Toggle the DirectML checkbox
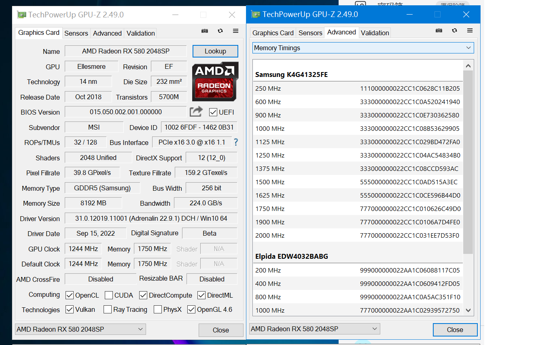534x345 pixels. (x=201, y=295)
